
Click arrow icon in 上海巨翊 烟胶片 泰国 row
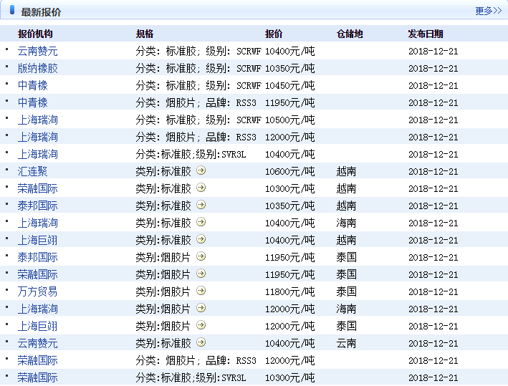(201, 325)
